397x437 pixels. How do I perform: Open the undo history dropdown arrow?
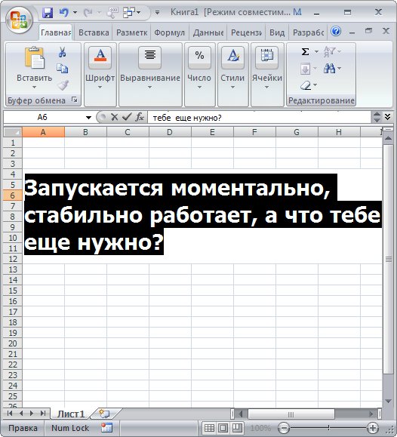tap(75, 13)
